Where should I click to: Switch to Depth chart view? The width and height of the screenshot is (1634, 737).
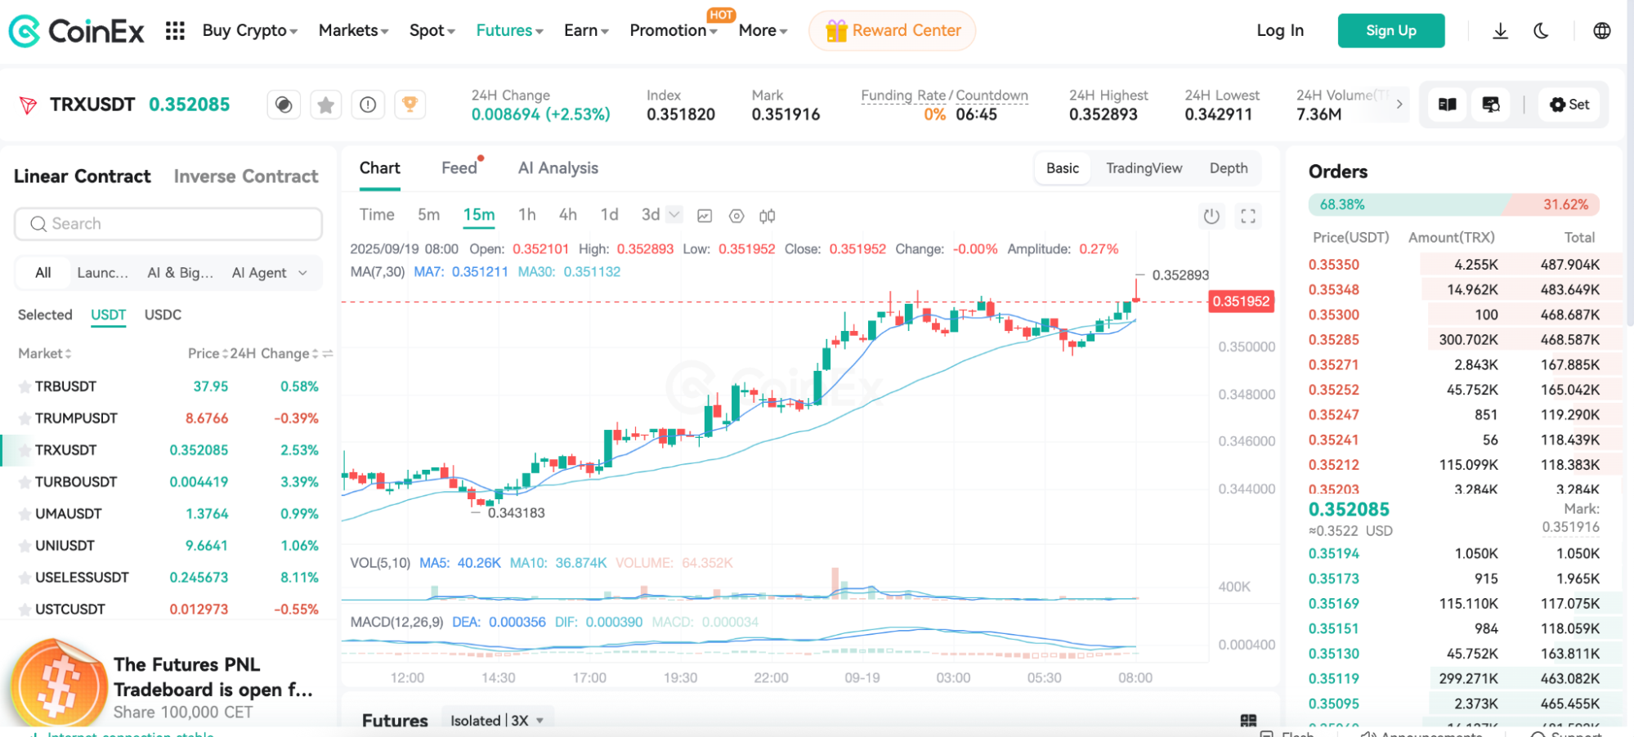coord(1229,168)
